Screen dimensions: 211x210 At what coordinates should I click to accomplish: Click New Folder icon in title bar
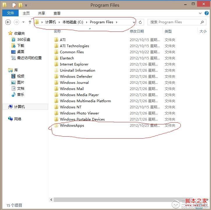pos(20,5)
